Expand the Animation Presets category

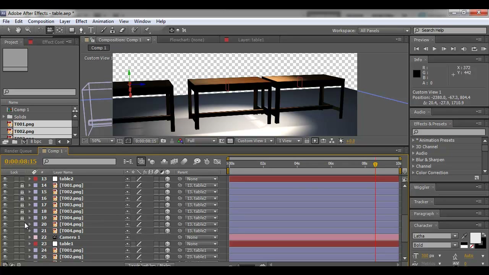point(413,140)
